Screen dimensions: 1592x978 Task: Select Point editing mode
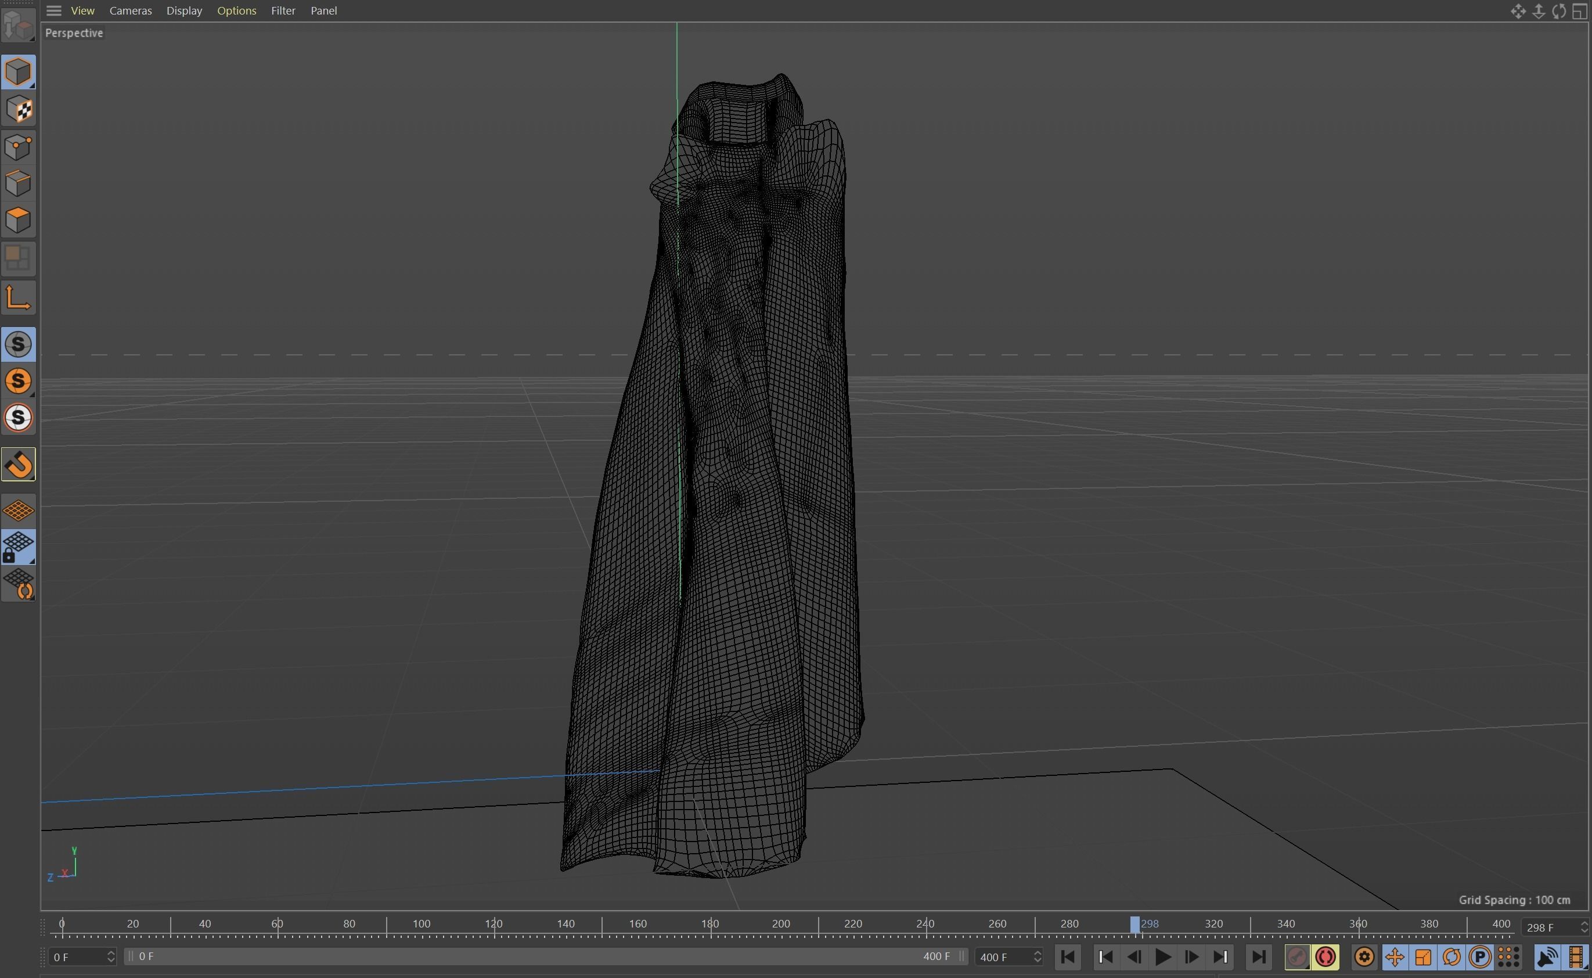19,147
